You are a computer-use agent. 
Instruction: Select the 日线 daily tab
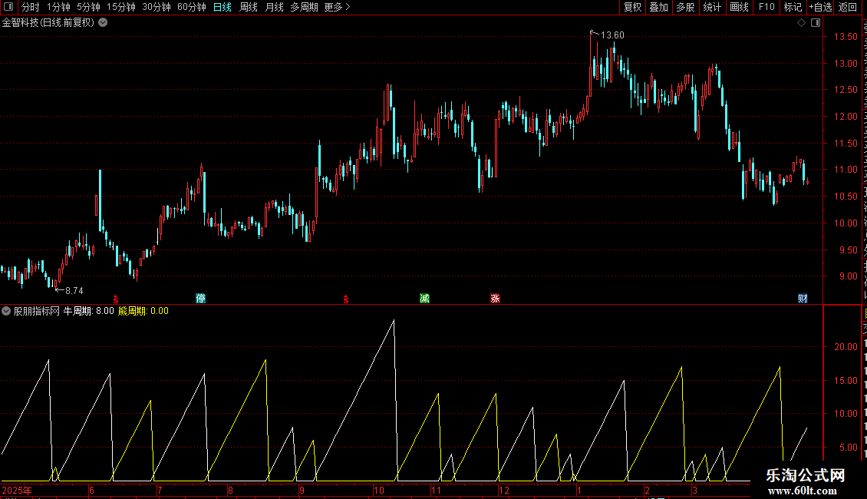223,7
